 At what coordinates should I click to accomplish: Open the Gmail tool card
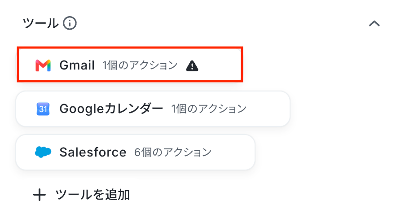pyautogui.click(x=130, y=64)
